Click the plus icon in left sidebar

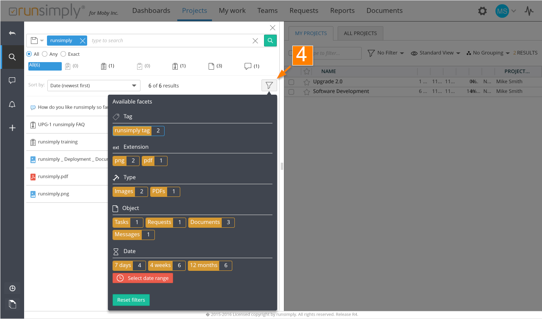pos(12,128)
